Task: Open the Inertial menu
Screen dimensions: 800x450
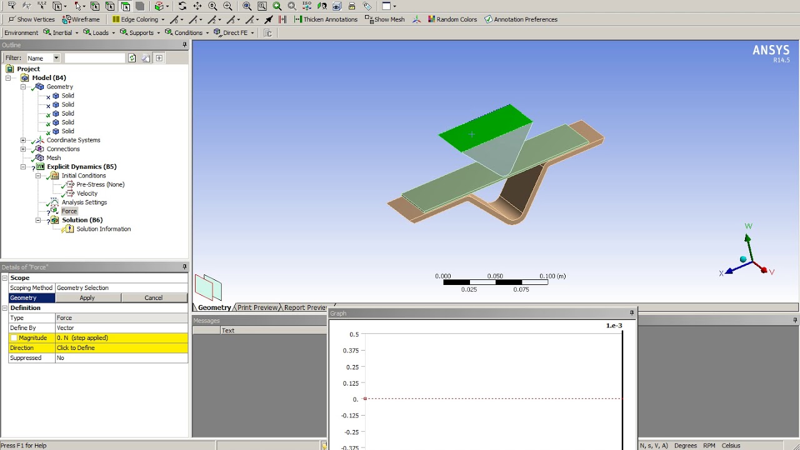Action: pos(61,32)
